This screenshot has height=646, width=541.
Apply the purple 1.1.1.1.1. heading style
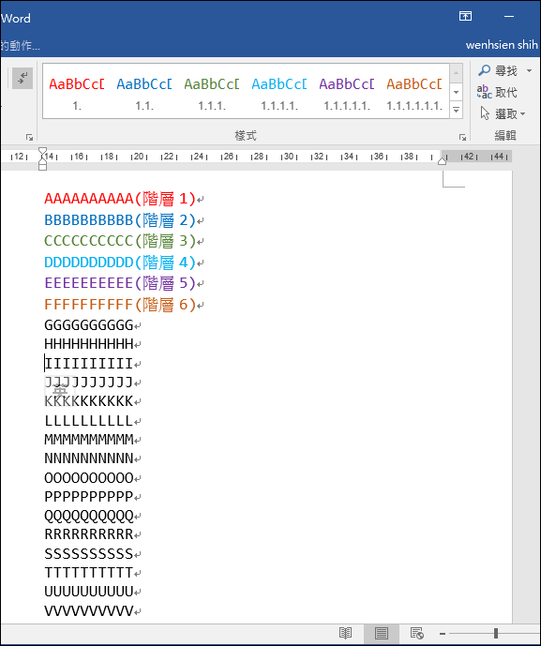[x=347, y=93]
